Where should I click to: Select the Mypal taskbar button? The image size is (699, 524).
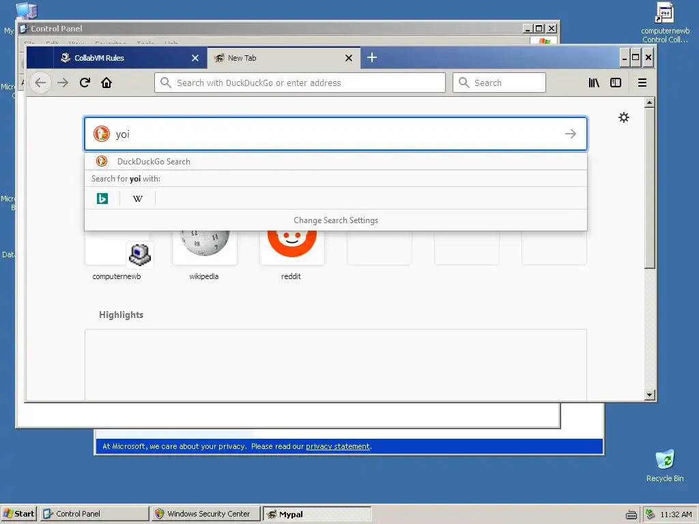[x=317, y=514]
